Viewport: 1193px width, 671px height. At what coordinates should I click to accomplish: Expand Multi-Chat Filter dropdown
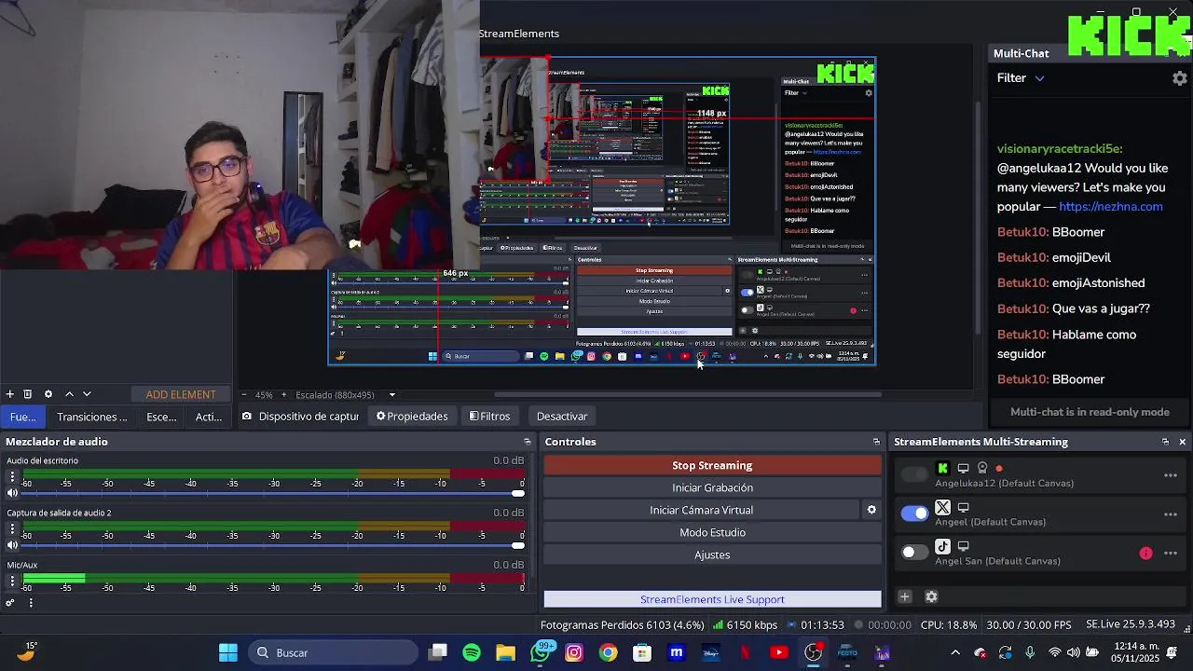(x=1021, y=78)
